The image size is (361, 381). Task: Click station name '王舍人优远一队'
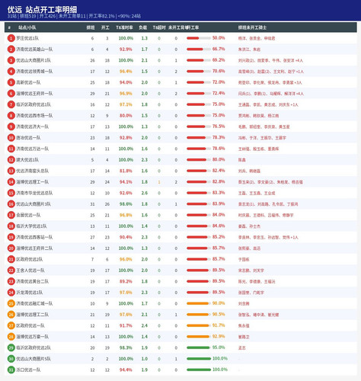(30, 271)
